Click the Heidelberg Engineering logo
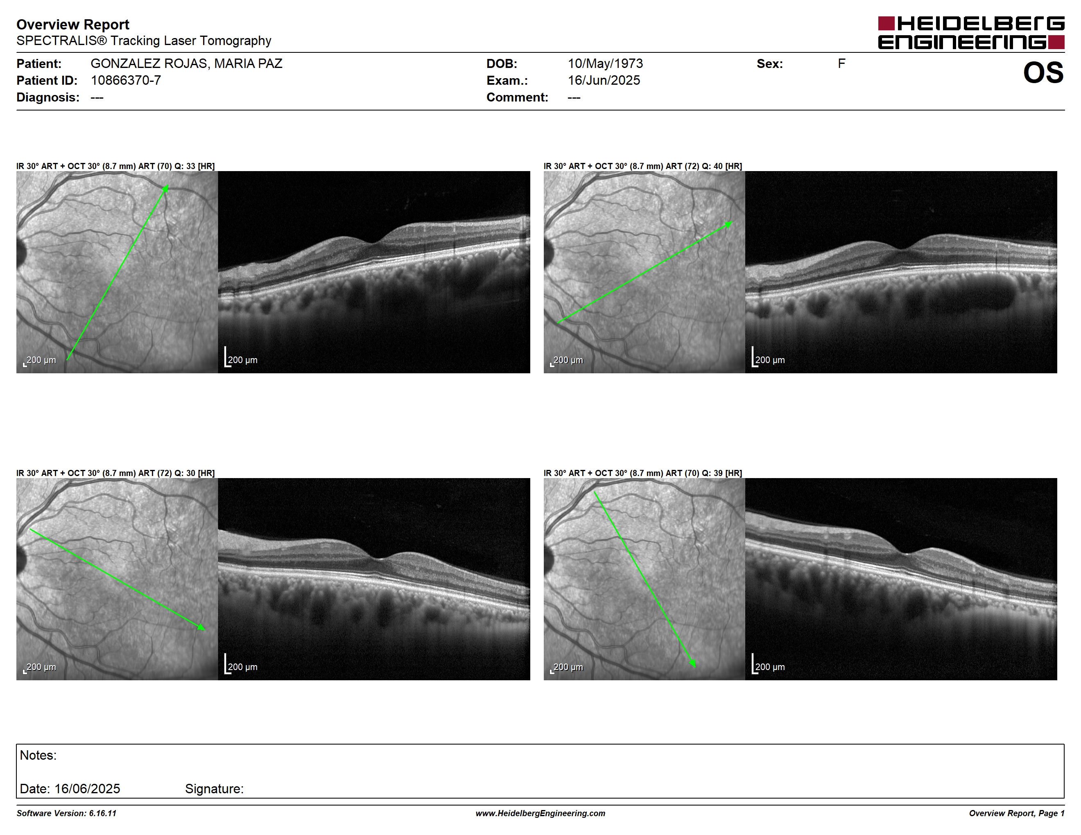This screenshot has height=835, width=1081. [971, 33]
